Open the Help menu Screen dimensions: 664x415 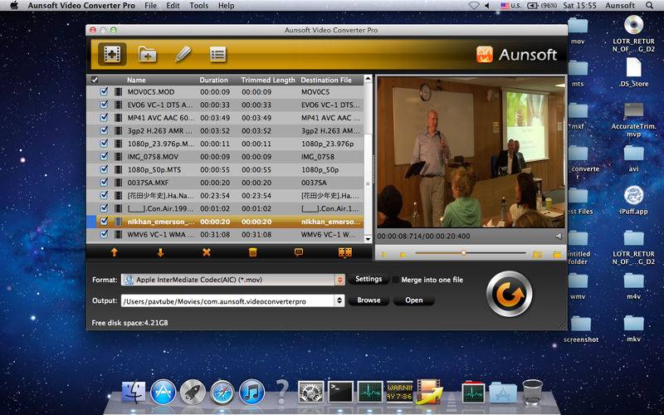tap(226, 6)
